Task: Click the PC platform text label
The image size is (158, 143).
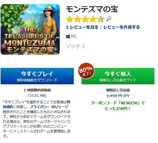Action: point(74,36)
